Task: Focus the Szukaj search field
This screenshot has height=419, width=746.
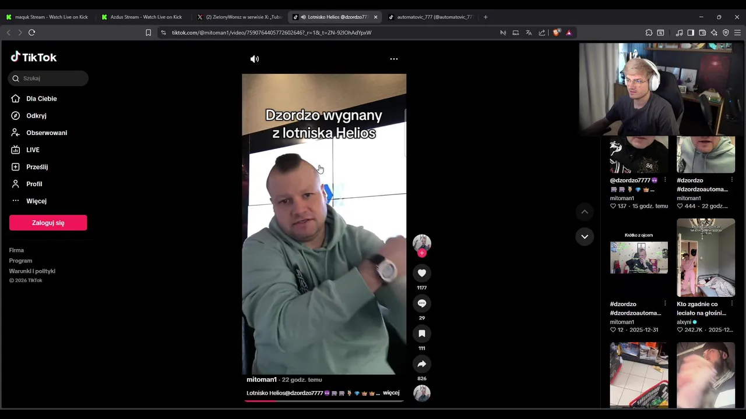Action: (48, 79)
